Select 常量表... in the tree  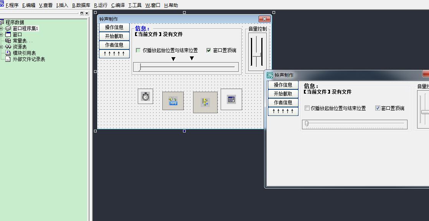[23, 41]
